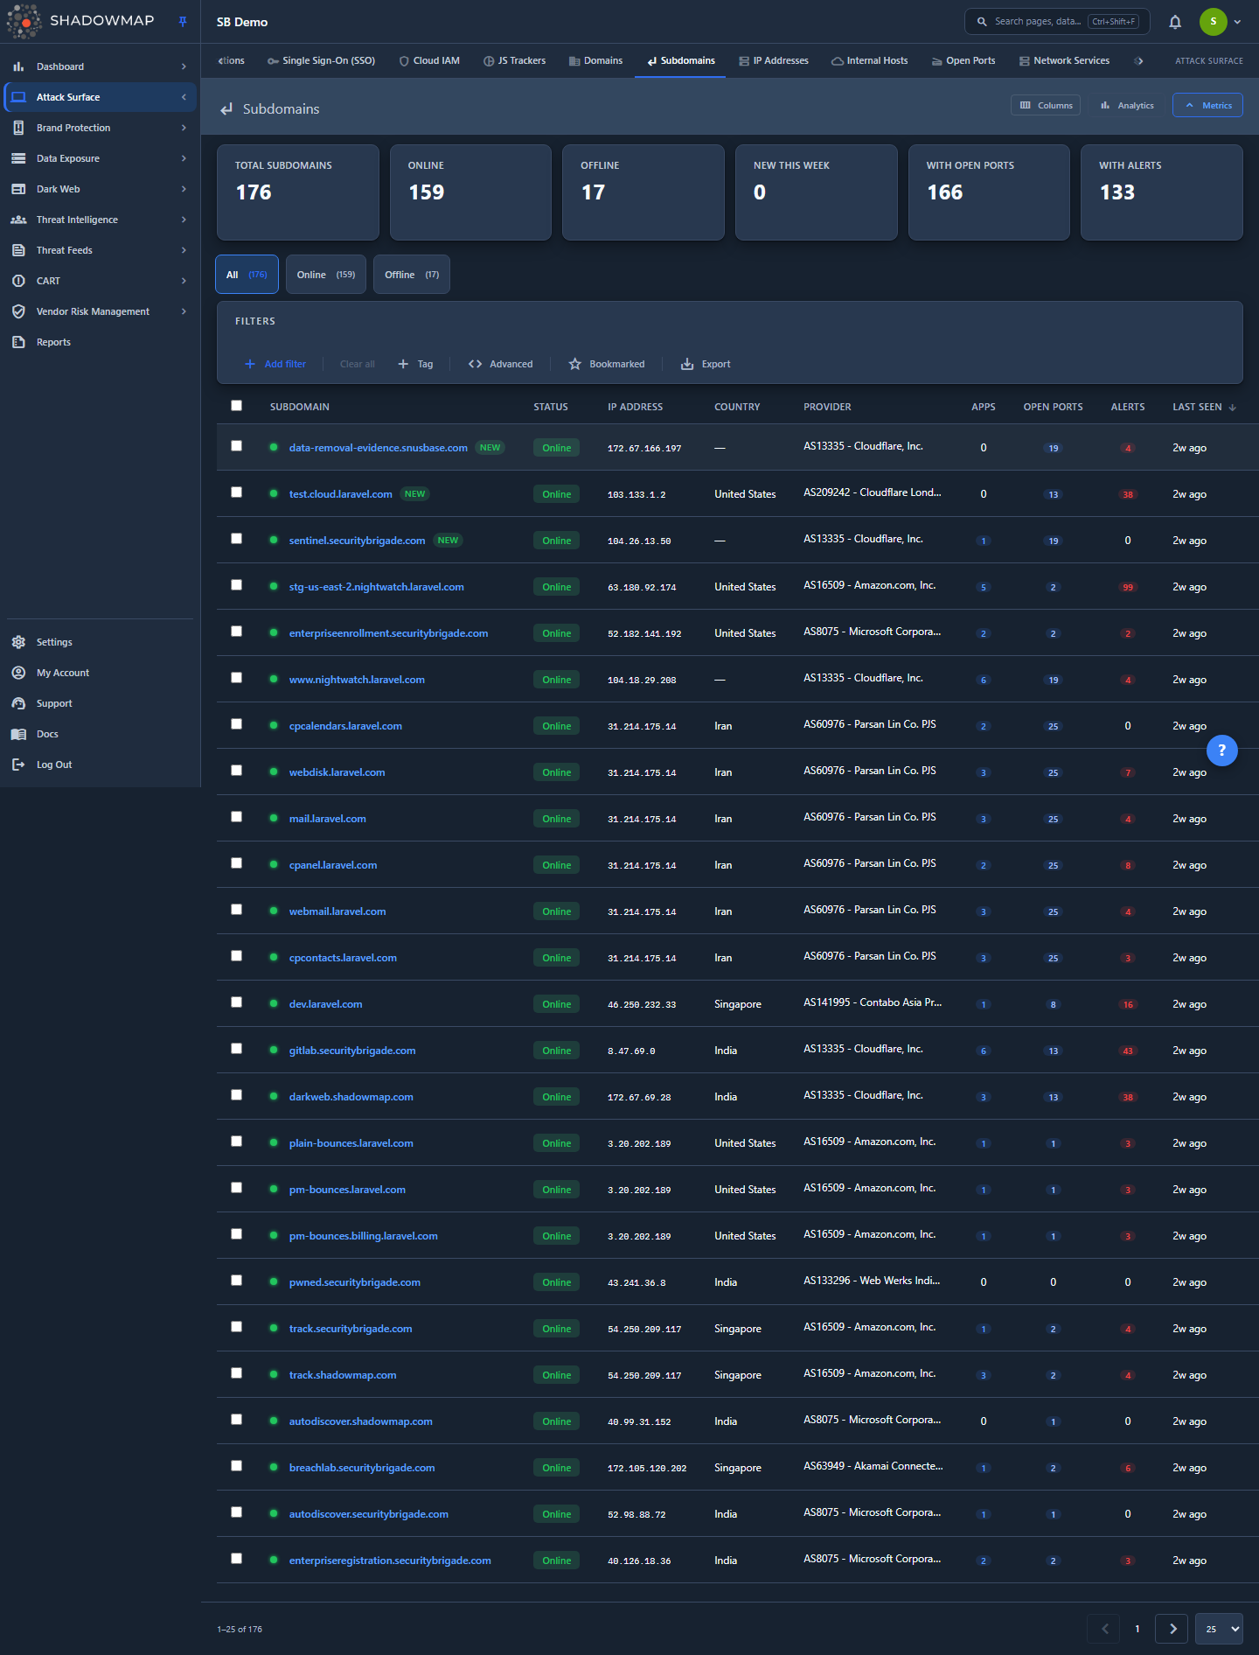The image size is (1259, 1655).
Task: Select checkbox for cpcalendars.laravel.com
Action: point(236,724)
